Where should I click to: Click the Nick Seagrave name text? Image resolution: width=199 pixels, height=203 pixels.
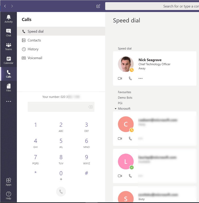point(150,60)
